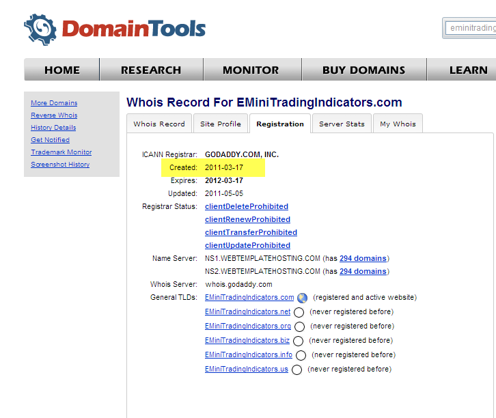Click the ICANN Registrar label

point(169,154)
